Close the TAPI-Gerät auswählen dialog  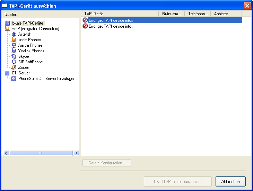247,6
